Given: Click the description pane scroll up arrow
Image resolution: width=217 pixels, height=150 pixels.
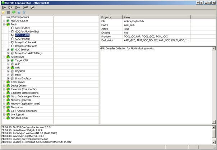Looking at the screenshot, I should [214, 48].
